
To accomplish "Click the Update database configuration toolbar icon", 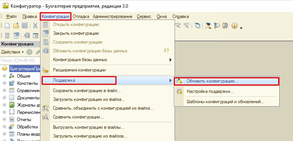I will [27, 35].
